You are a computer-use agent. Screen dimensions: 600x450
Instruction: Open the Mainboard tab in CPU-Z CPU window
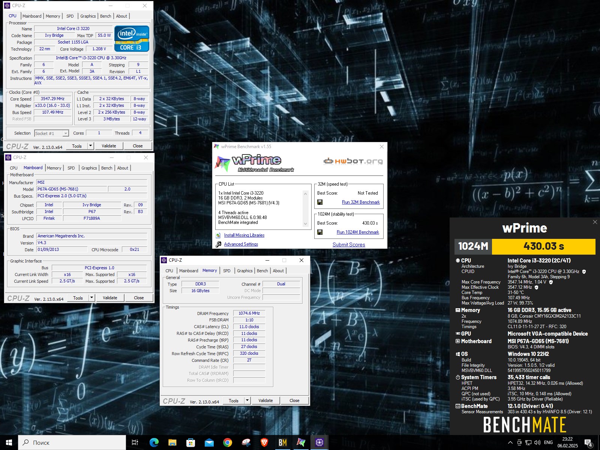tap(32, 16)
